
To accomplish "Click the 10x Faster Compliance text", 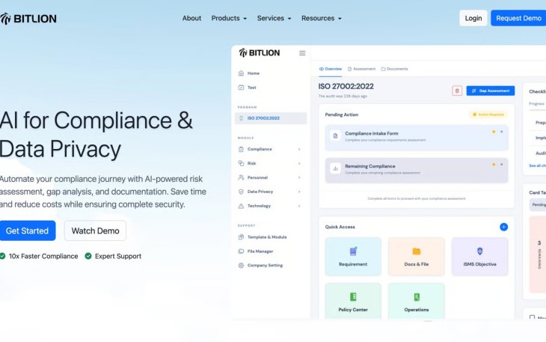I will pyautogui.click(x=43, y=257).
